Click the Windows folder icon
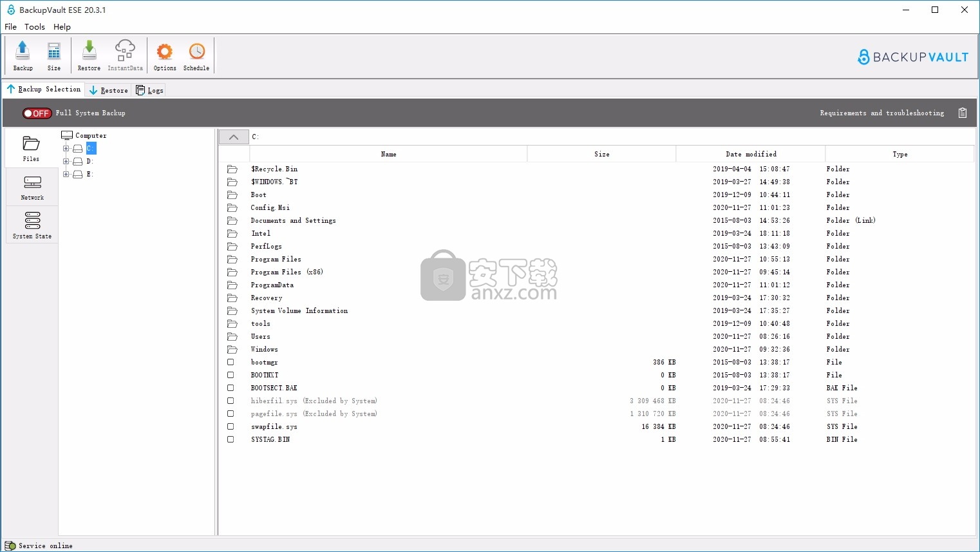Viewport: 980px width, 552px height. point(232,350)
